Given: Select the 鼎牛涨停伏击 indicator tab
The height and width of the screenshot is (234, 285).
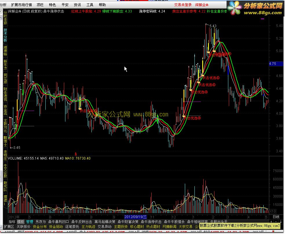Looking at the screenshot, I should point(151,222).
